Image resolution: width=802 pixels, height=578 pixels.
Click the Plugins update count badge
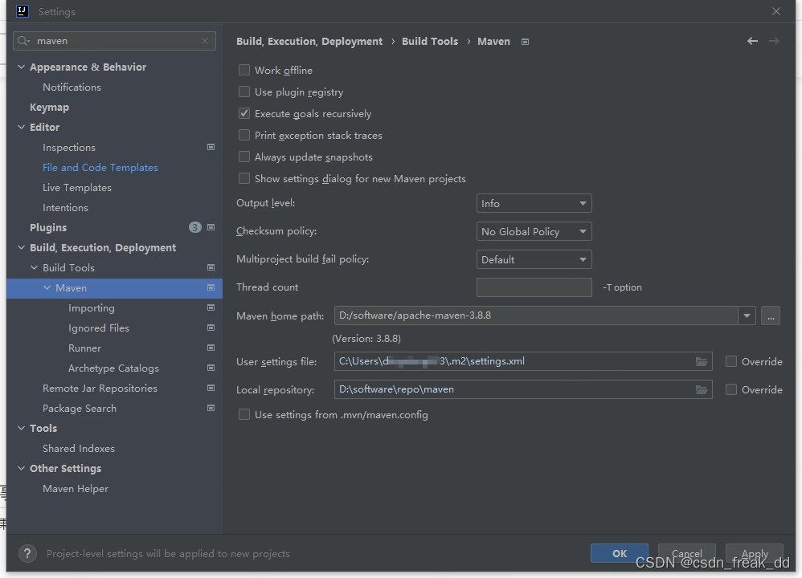[x=194, y=227]
